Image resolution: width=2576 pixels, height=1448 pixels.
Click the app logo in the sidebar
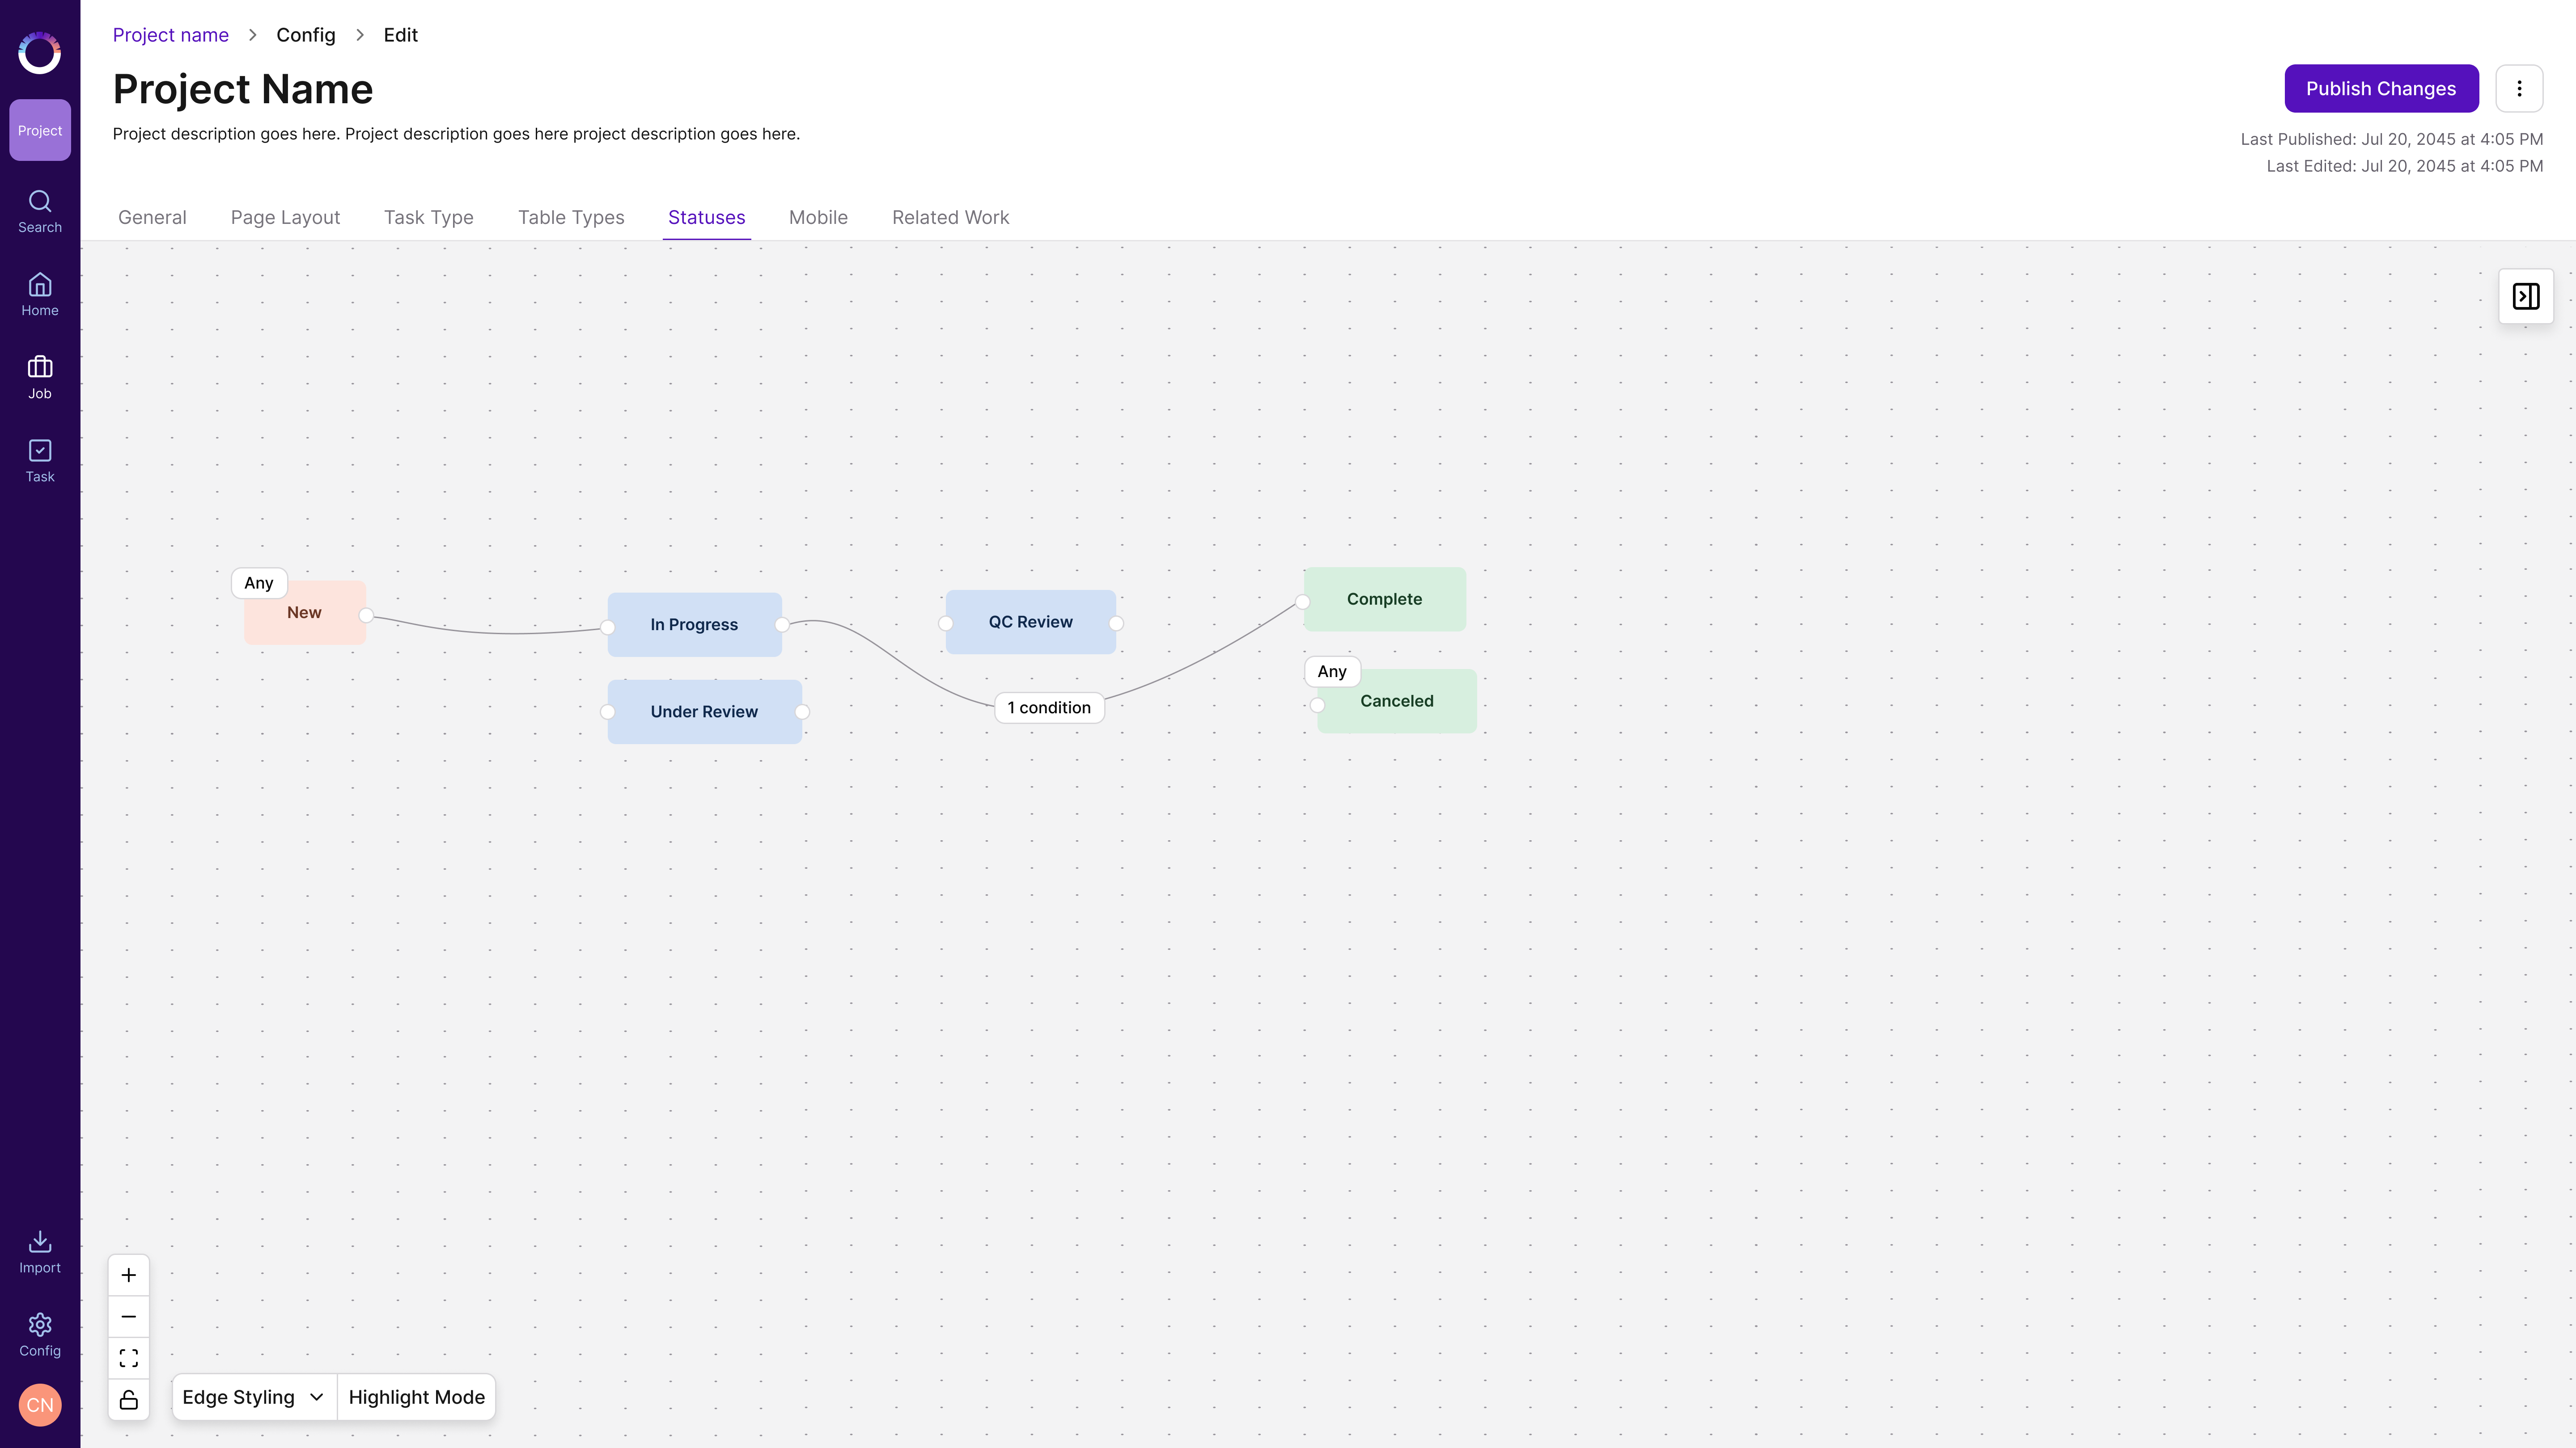pyautogui.click(x=40, y=53)
